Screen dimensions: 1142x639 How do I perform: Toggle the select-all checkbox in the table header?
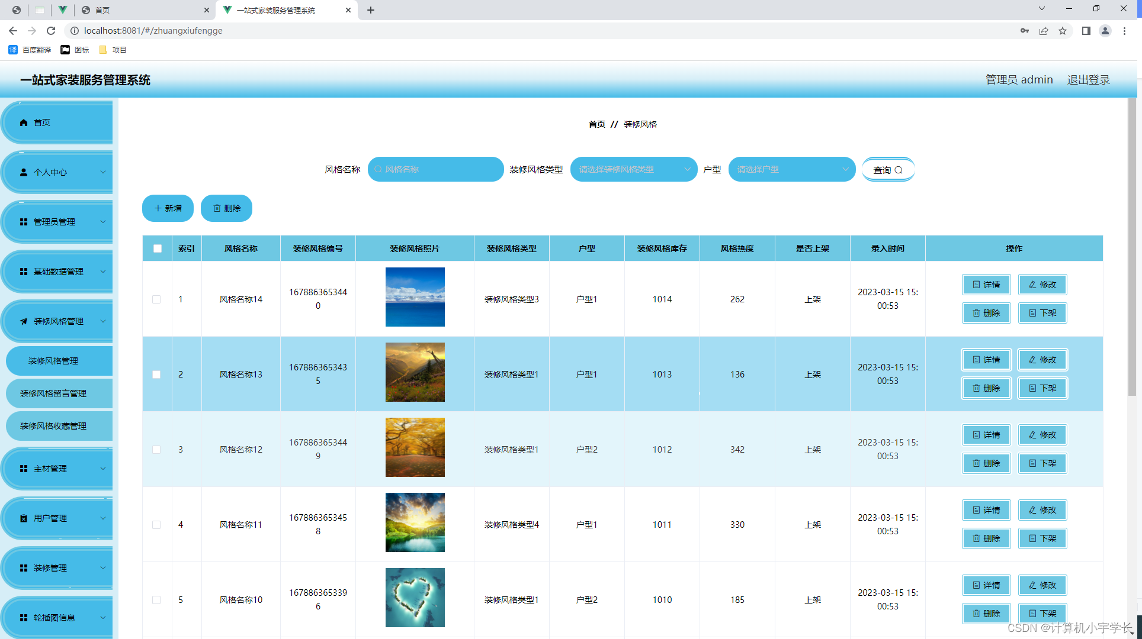(x=158, y=248)
